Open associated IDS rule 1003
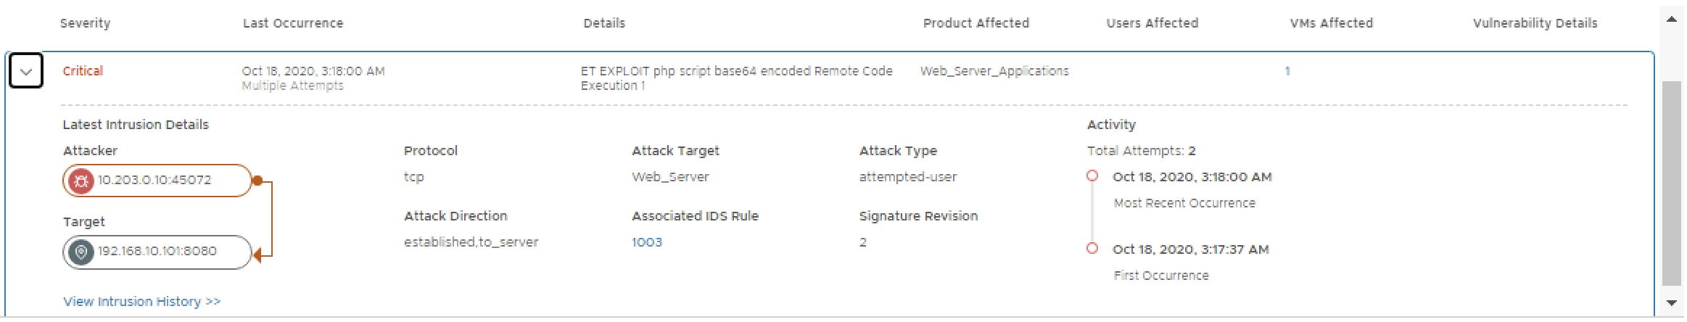The image size is (1687, 322). point(646,242)
